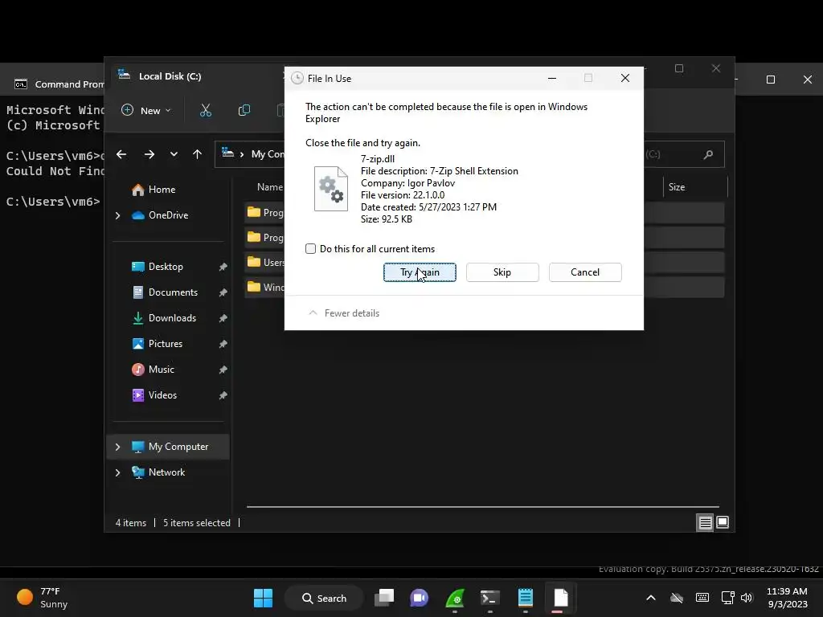Open the Chat app on taskbar
Viewport: 823px width, 617px height.
click(x=420, y=598)
